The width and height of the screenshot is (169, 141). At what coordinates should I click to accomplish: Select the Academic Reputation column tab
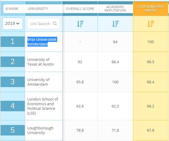[115, 9]
